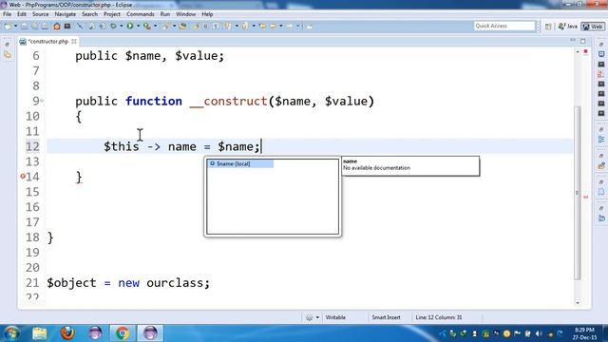Minimize the editor area

[x=573, y=40]
